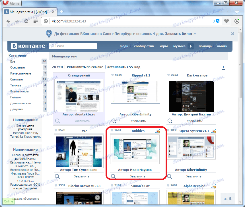Open a new tab with plus icon
The height and width of the screenshot is (207, 245).
pyautogui.click(x=61, y=12)
